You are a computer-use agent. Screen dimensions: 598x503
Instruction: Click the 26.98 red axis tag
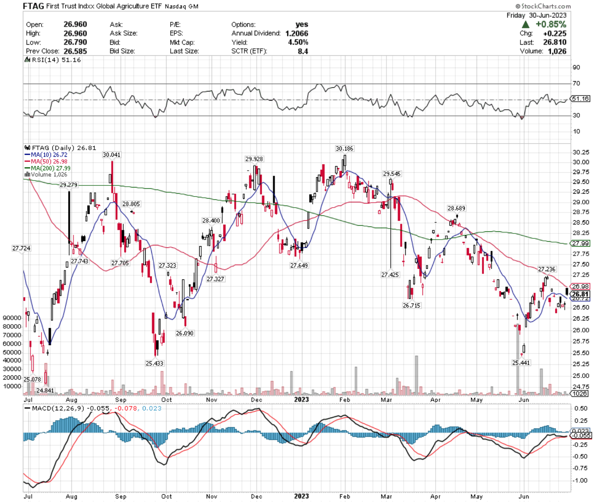[x=580, y=286]
